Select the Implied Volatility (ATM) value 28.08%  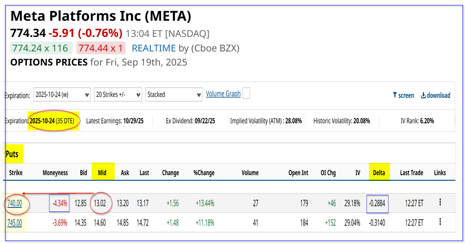pyautogui.click(x=294, y=121)
